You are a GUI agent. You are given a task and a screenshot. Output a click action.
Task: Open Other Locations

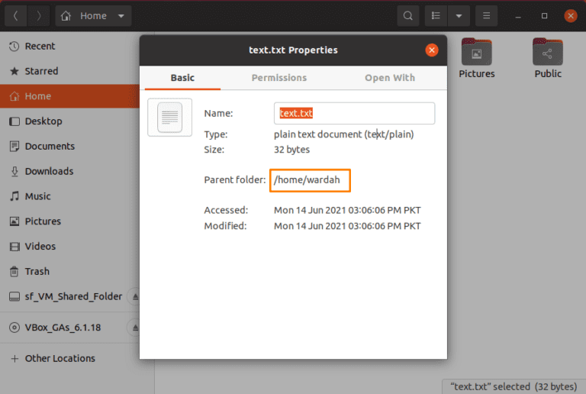click(x=69, y=358)
